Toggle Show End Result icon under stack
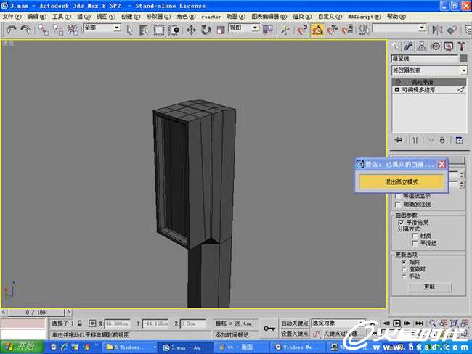The height and width of the screenshot is (354, 472). coord(415,140)
